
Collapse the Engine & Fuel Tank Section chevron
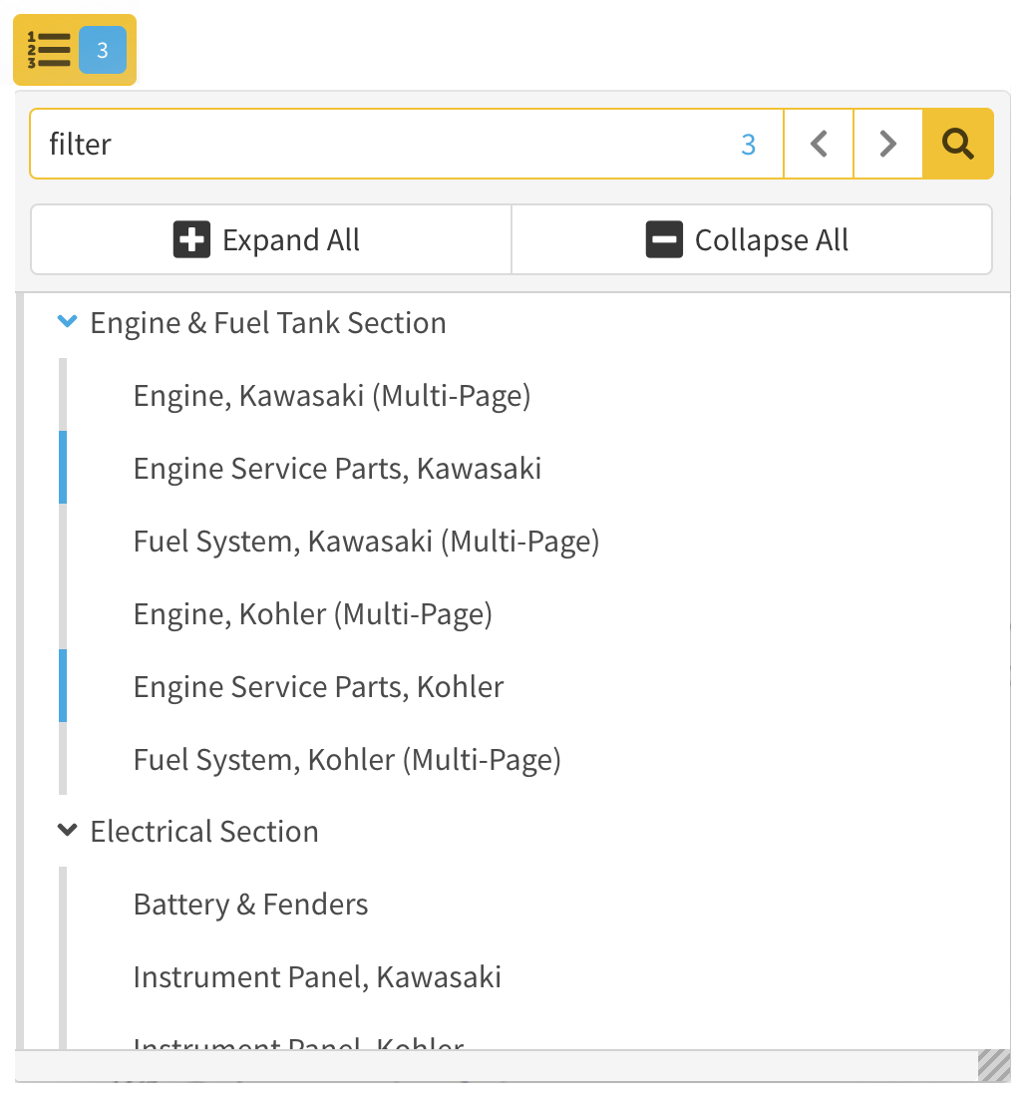coord(67,322)
